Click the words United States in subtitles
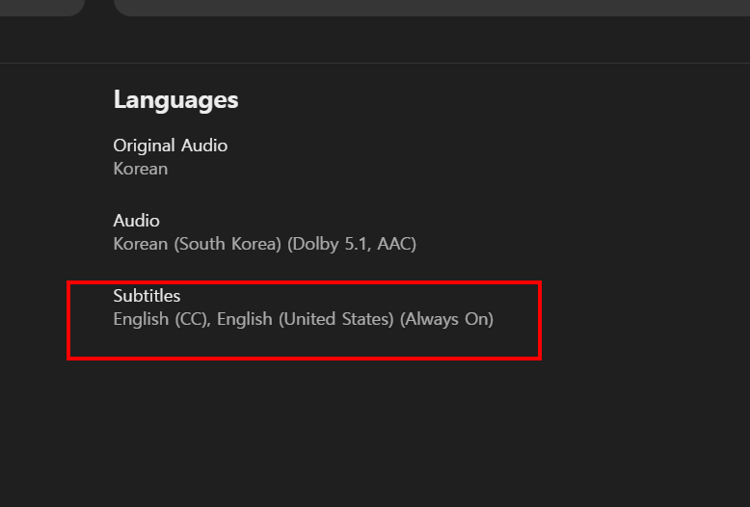 tap(336, 319)
